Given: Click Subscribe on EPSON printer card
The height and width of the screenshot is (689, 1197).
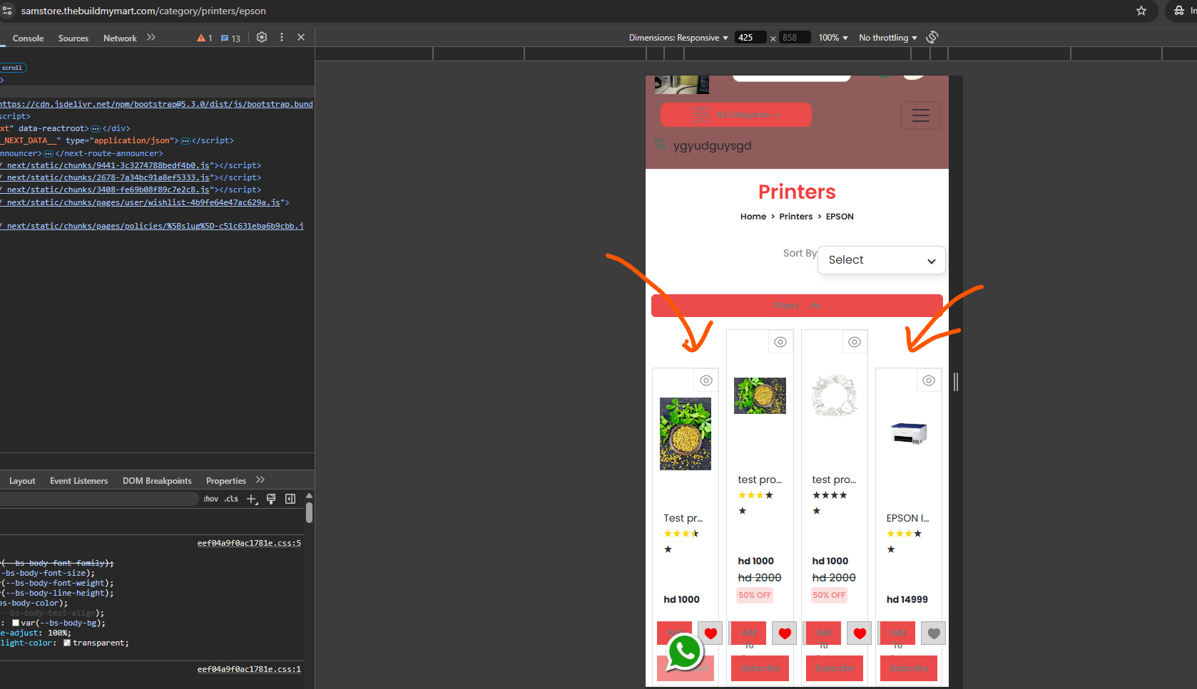Looking at the screenshot, I should 909,668.
